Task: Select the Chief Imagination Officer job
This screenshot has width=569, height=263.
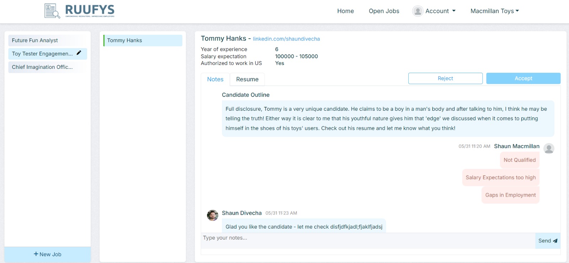Action: 48,67
